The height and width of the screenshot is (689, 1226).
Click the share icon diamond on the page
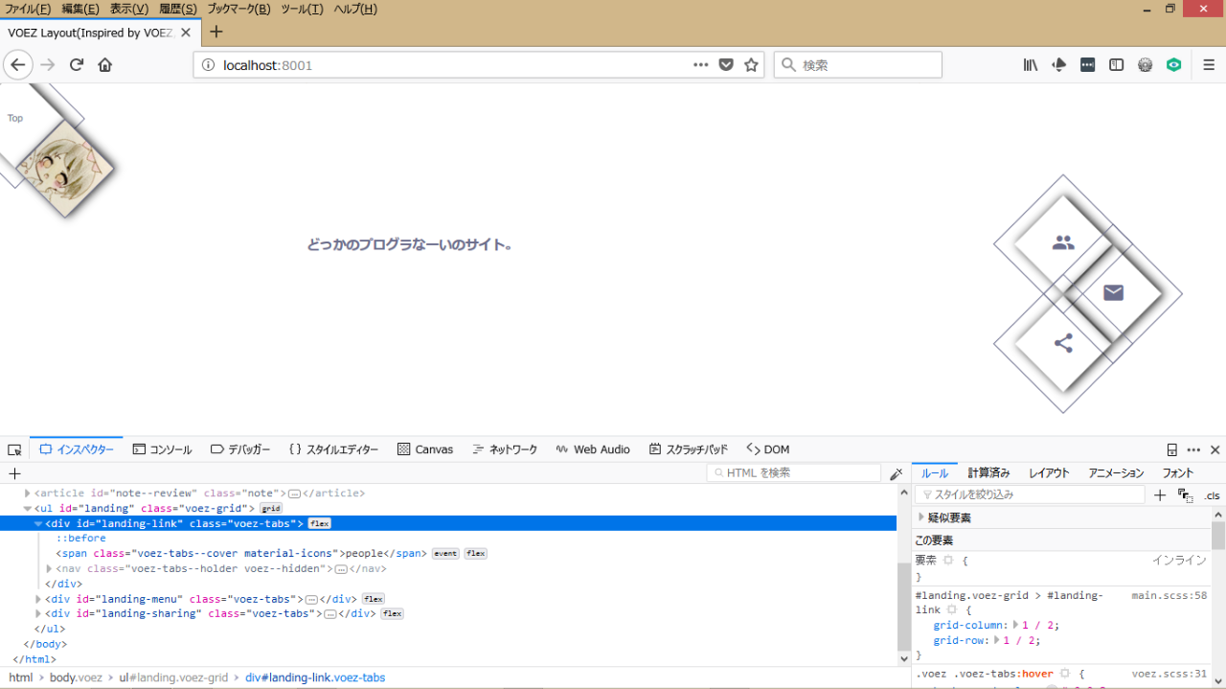(x=1063, y=344)
